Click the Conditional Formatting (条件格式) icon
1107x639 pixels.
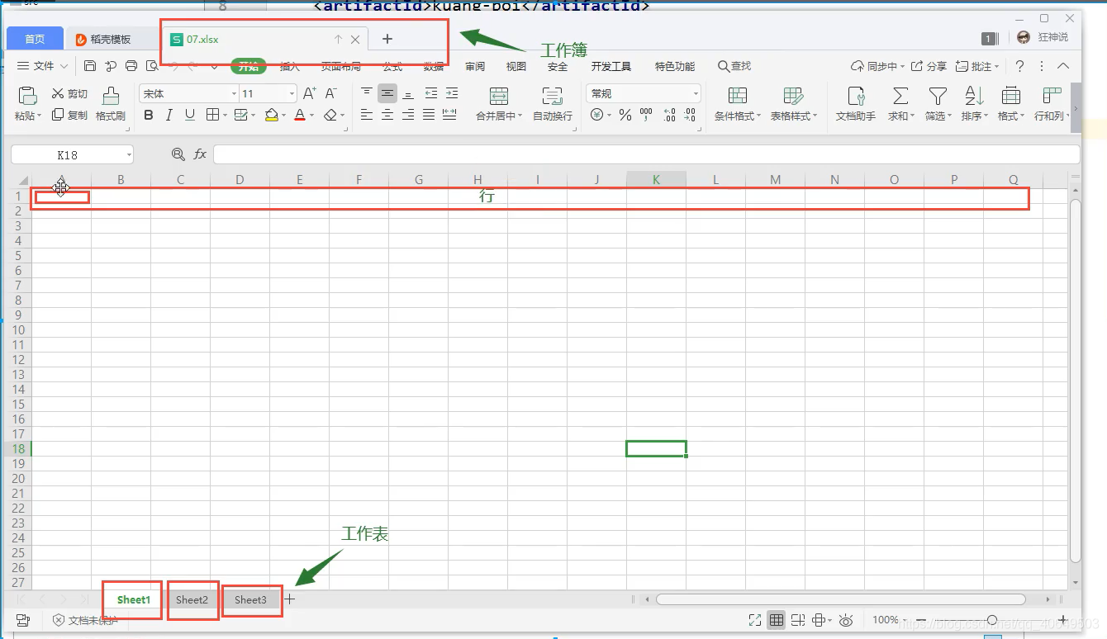click(x=738, y=96)
